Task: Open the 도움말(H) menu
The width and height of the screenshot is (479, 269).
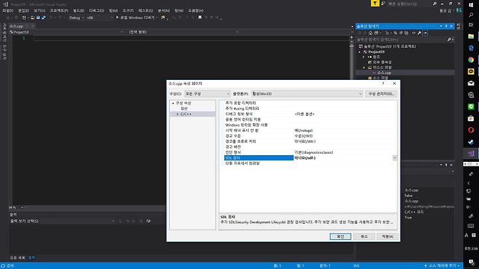Action: 196,11
